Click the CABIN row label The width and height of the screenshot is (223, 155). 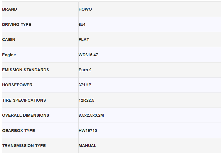pyautogui.click(x=9, y=39)
